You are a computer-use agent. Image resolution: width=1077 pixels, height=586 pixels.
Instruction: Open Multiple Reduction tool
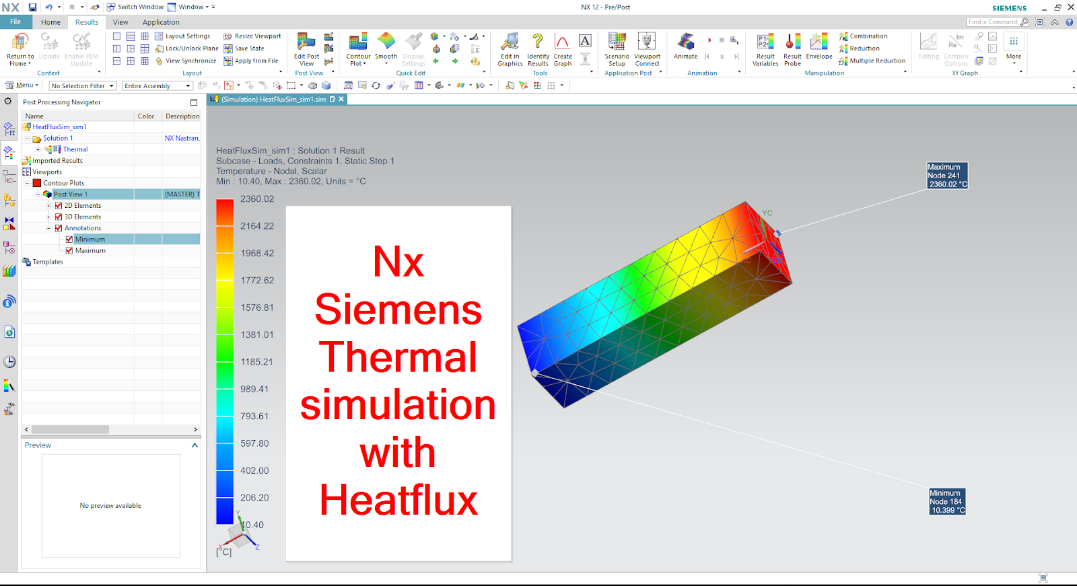pos(872,61)
